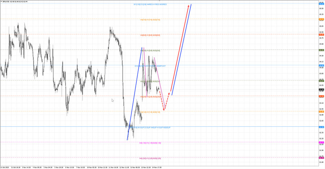
Task: Click the blue 64.06 pivot price tag
Action: (321, 65)
